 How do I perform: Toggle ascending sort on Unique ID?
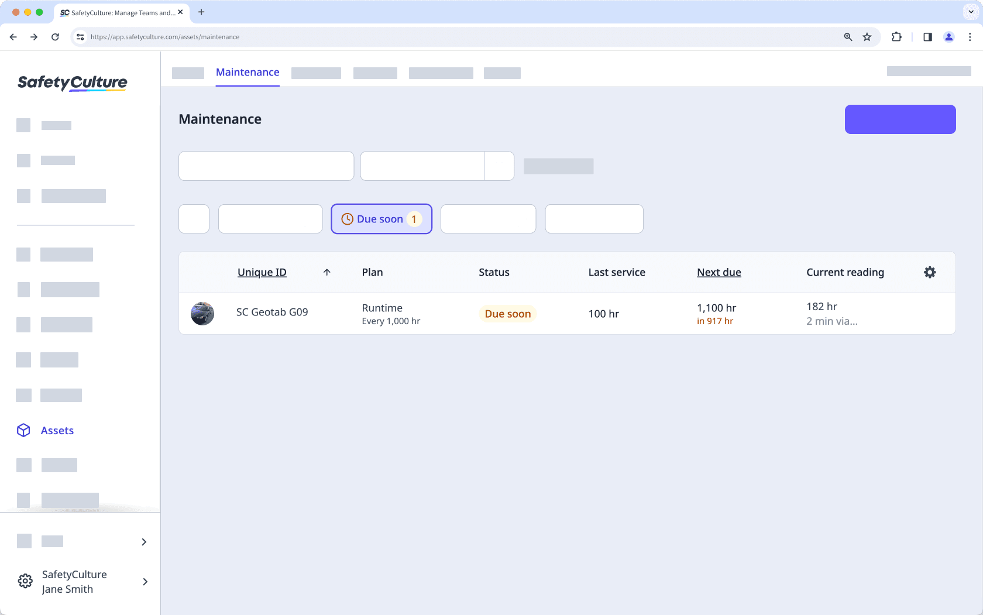(x=327, y=272)
